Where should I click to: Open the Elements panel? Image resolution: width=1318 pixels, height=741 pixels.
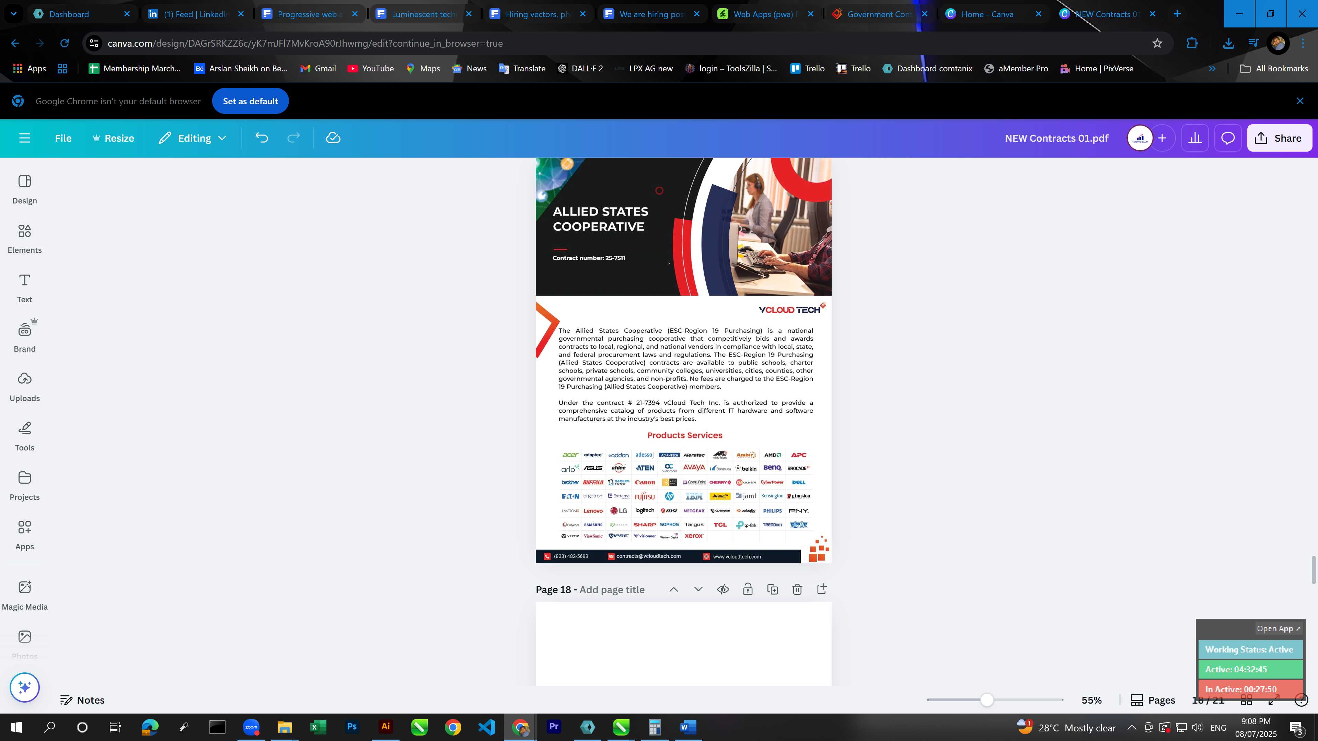25,239
